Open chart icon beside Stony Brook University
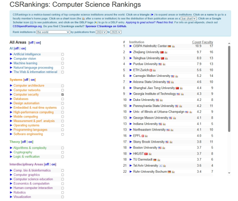 (x=171, y=142)
